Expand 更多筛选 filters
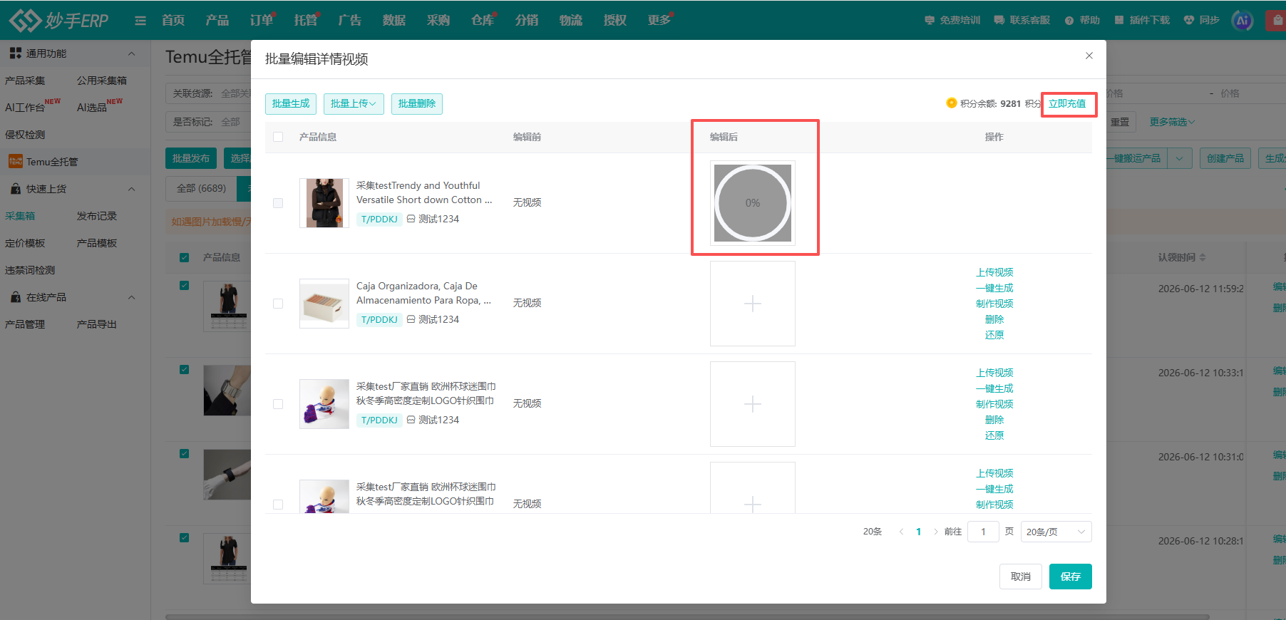 tap(1172, 122)
